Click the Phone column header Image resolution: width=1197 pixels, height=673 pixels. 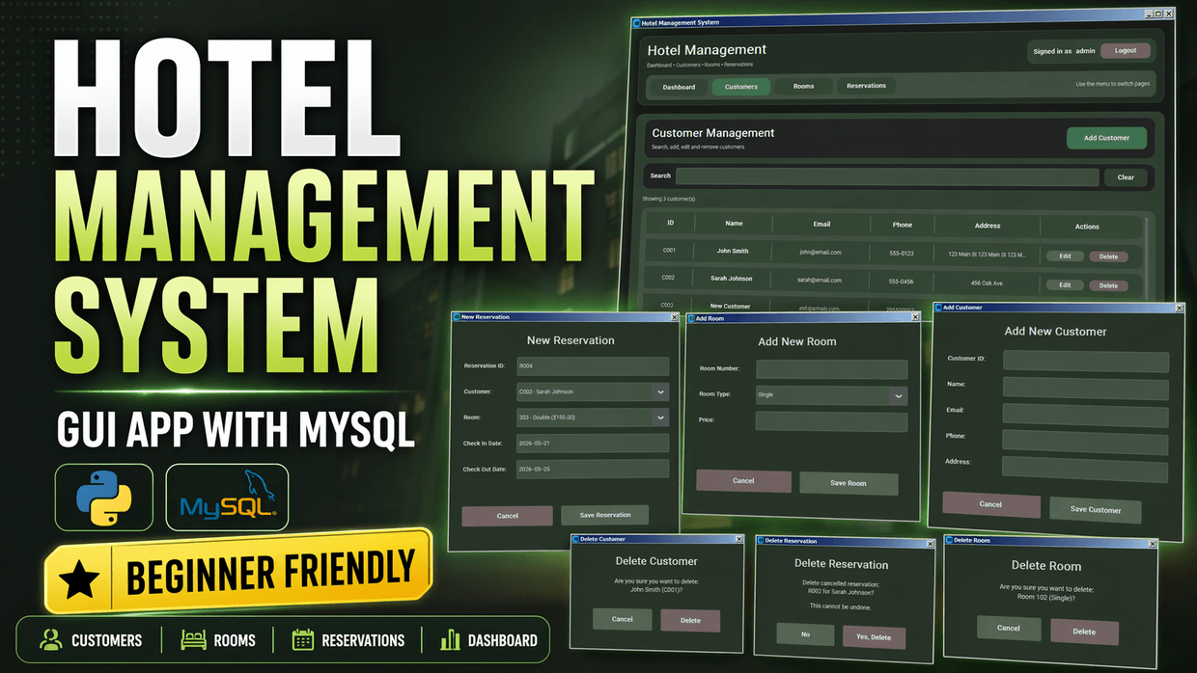[x=903, y=225]
